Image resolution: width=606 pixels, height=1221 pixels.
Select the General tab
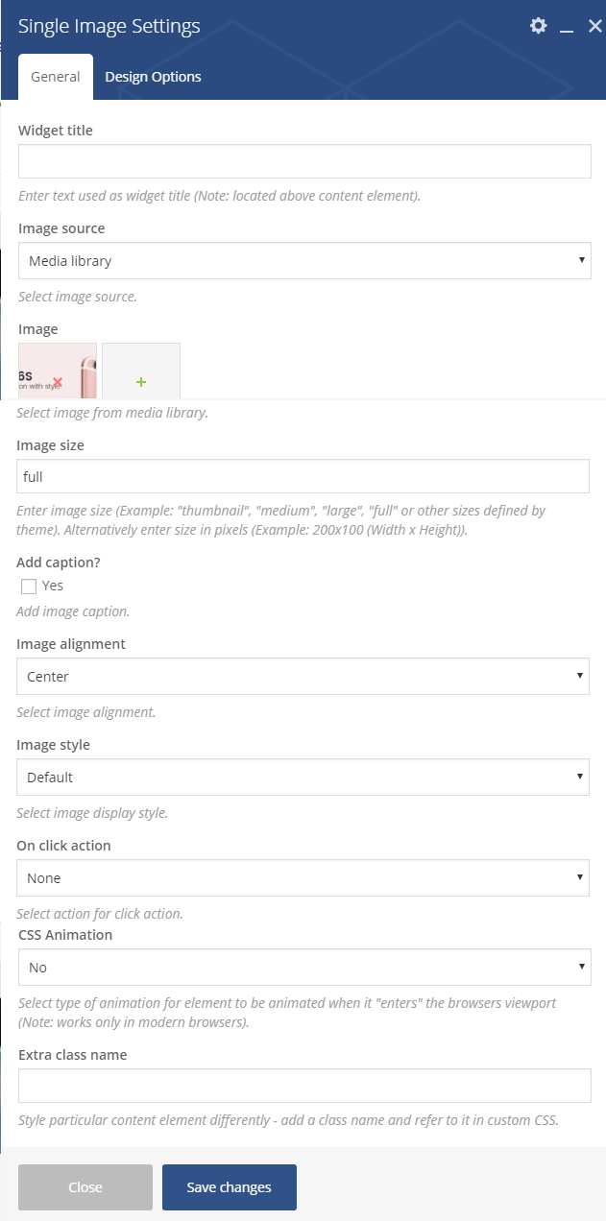pos(56,77)
